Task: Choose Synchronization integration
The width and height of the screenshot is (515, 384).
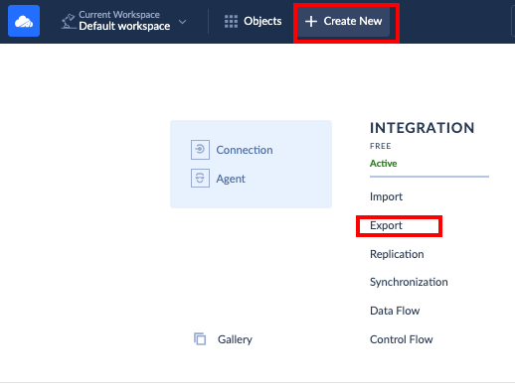Action: [409, 282]
